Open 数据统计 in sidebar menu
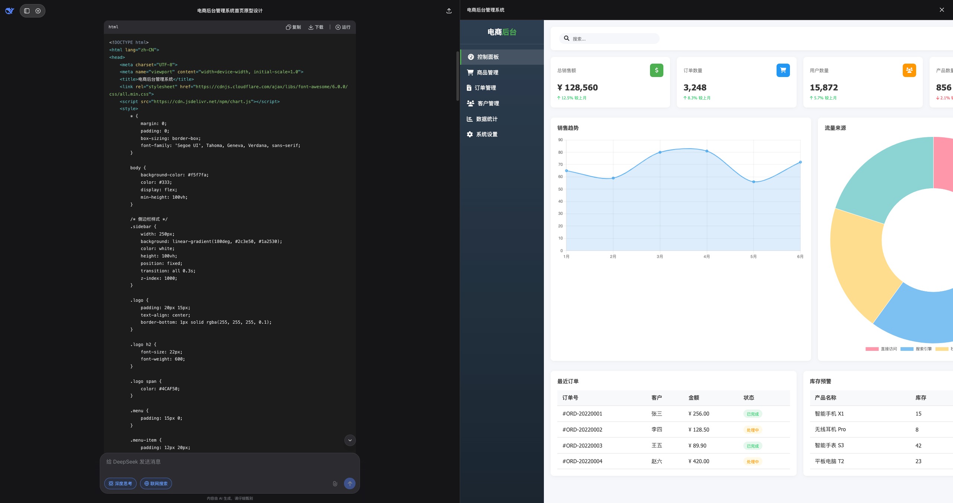The width and height of the screenshot is (953, 503). (487, 119)
